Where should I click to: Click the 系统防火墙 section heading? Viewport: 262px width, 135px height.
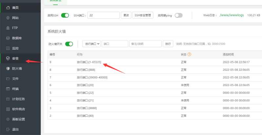tap(56, 31)
